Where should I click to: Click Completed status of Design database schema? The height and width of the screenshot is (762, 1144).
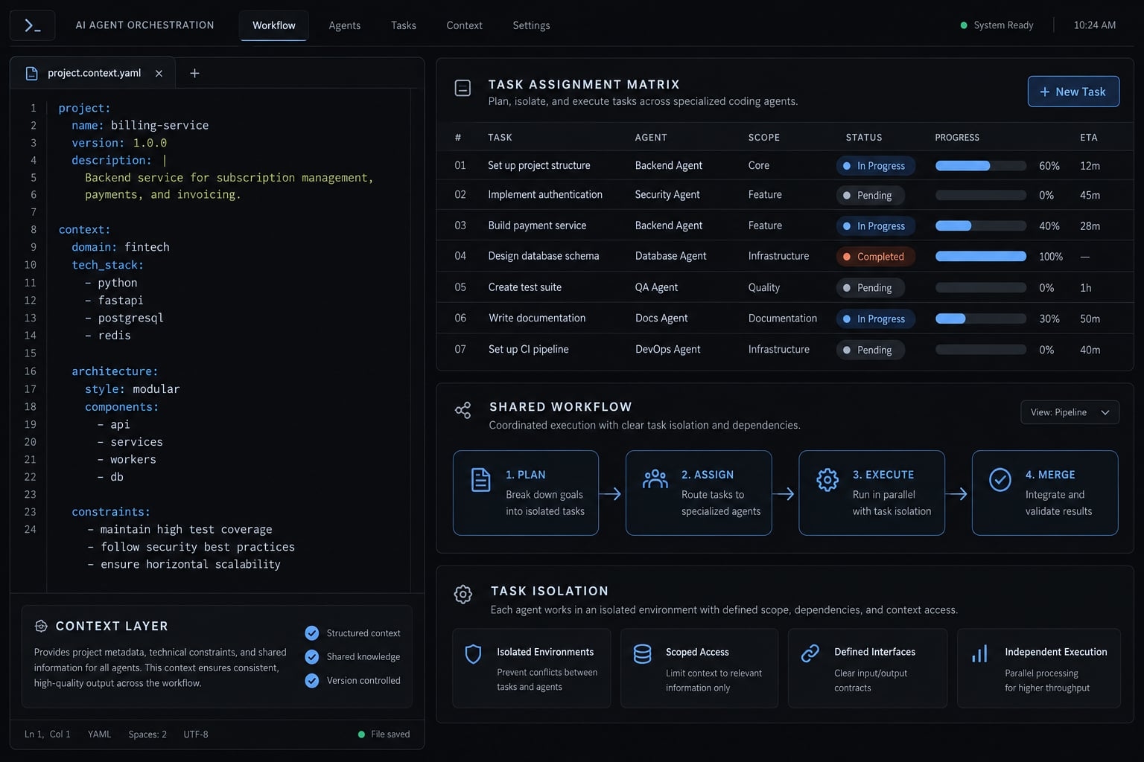point(875,257)
